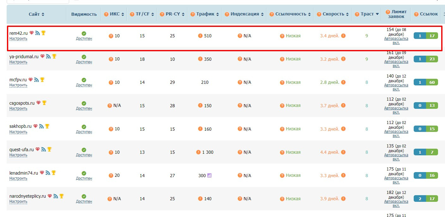Click the traffic value 510 for rem42.ru
This screenshot has height=217, width=445.
[x=208, y=36]
